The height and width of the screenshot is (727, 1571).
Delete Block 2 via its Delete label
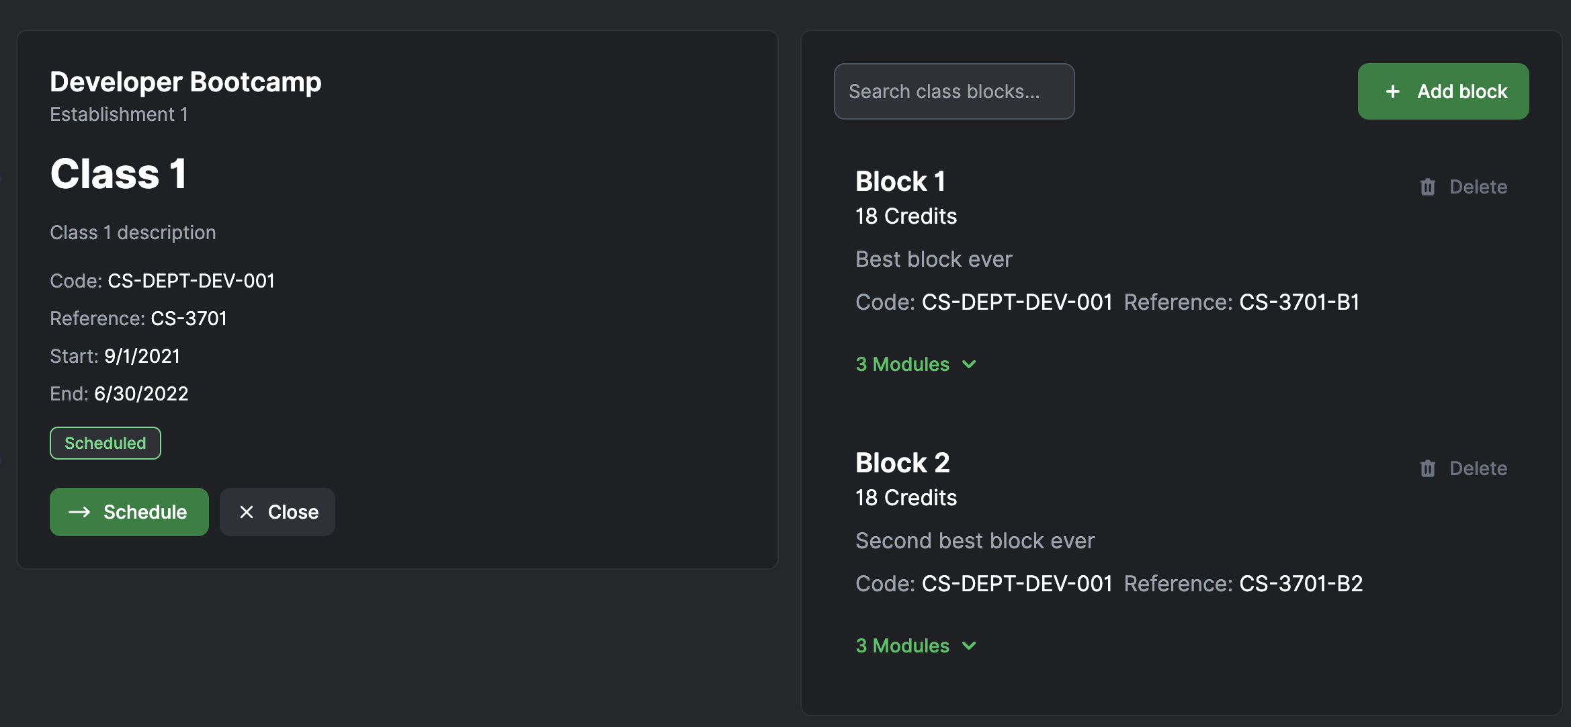[1478, 468]
